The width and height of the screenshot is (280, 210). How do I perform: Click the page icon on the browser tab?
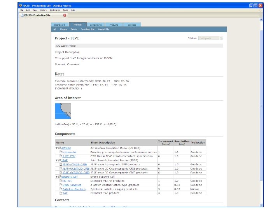[x=22, y=15]
